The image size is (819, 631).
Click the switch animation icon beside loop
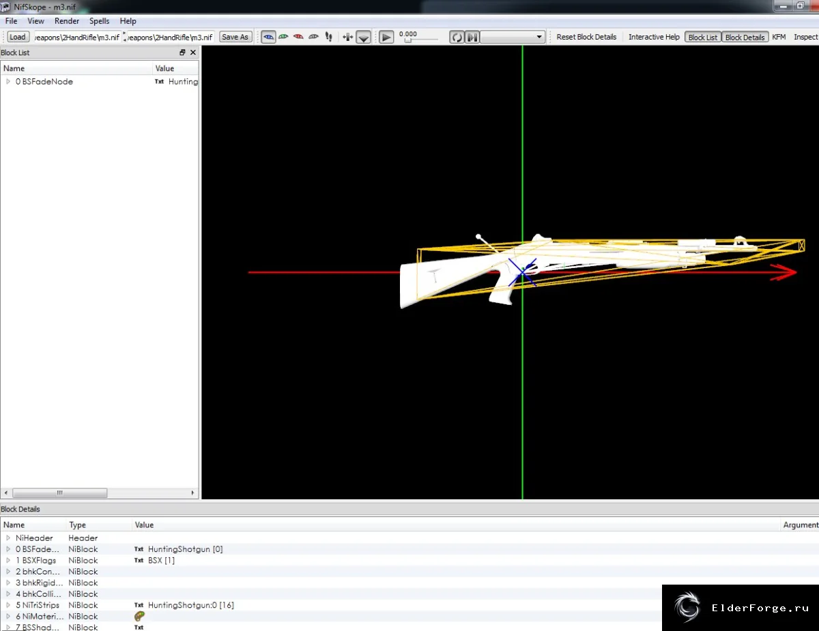[472, 37]
